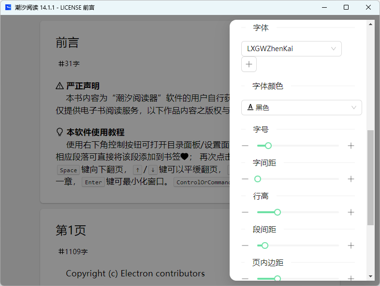
Task: Increase font size with 字号 plus icon
Action: [x=351, y=146]
